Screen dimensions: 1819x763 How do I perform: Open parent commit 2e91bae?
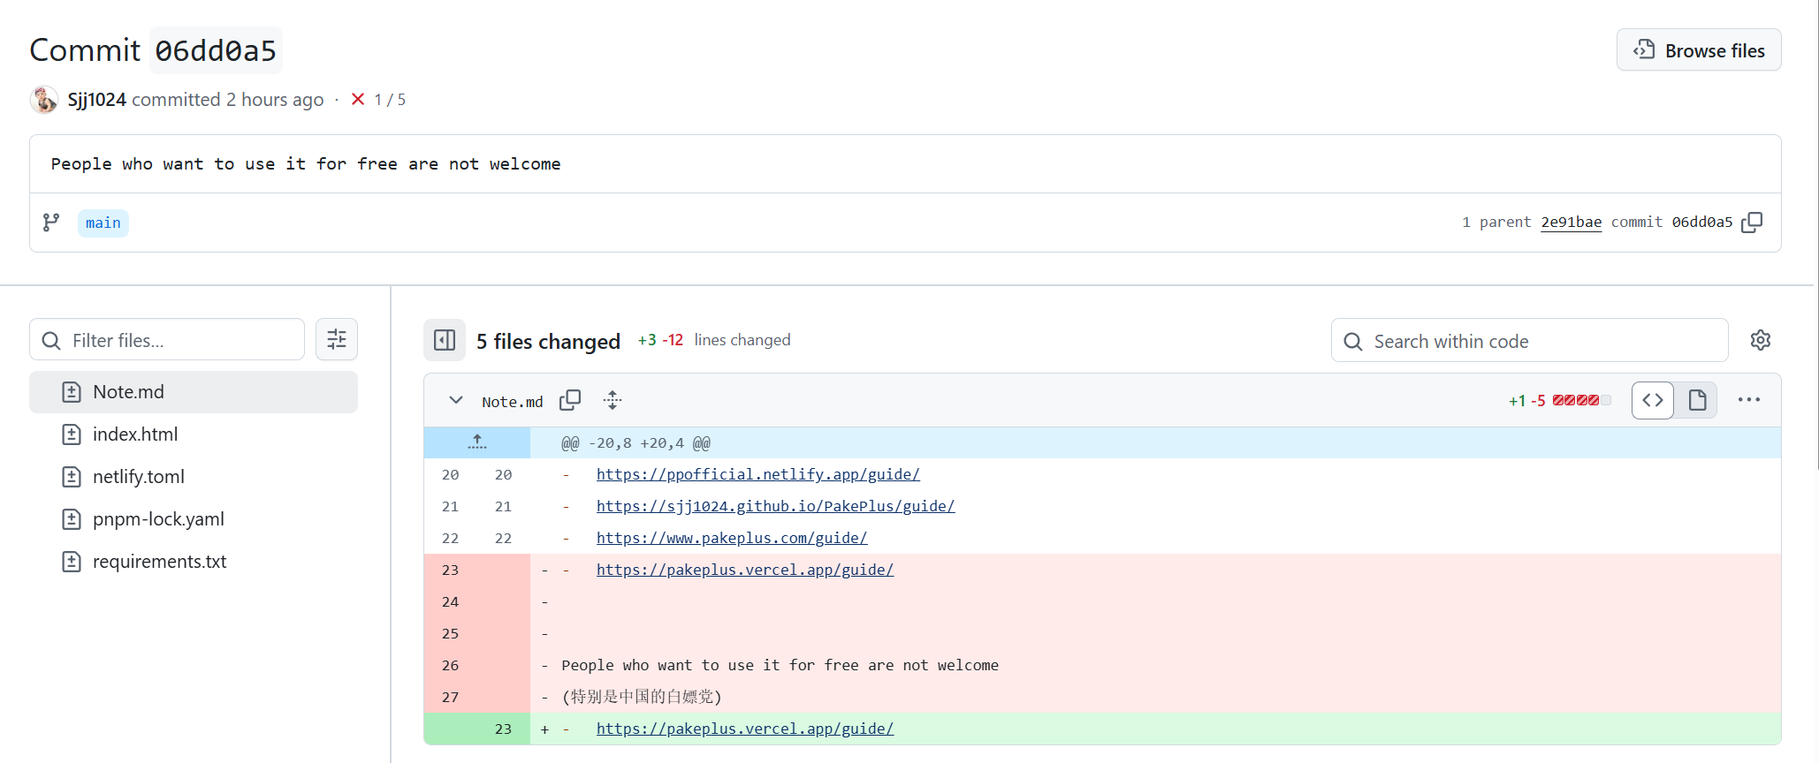click(x=1571, y=223)
